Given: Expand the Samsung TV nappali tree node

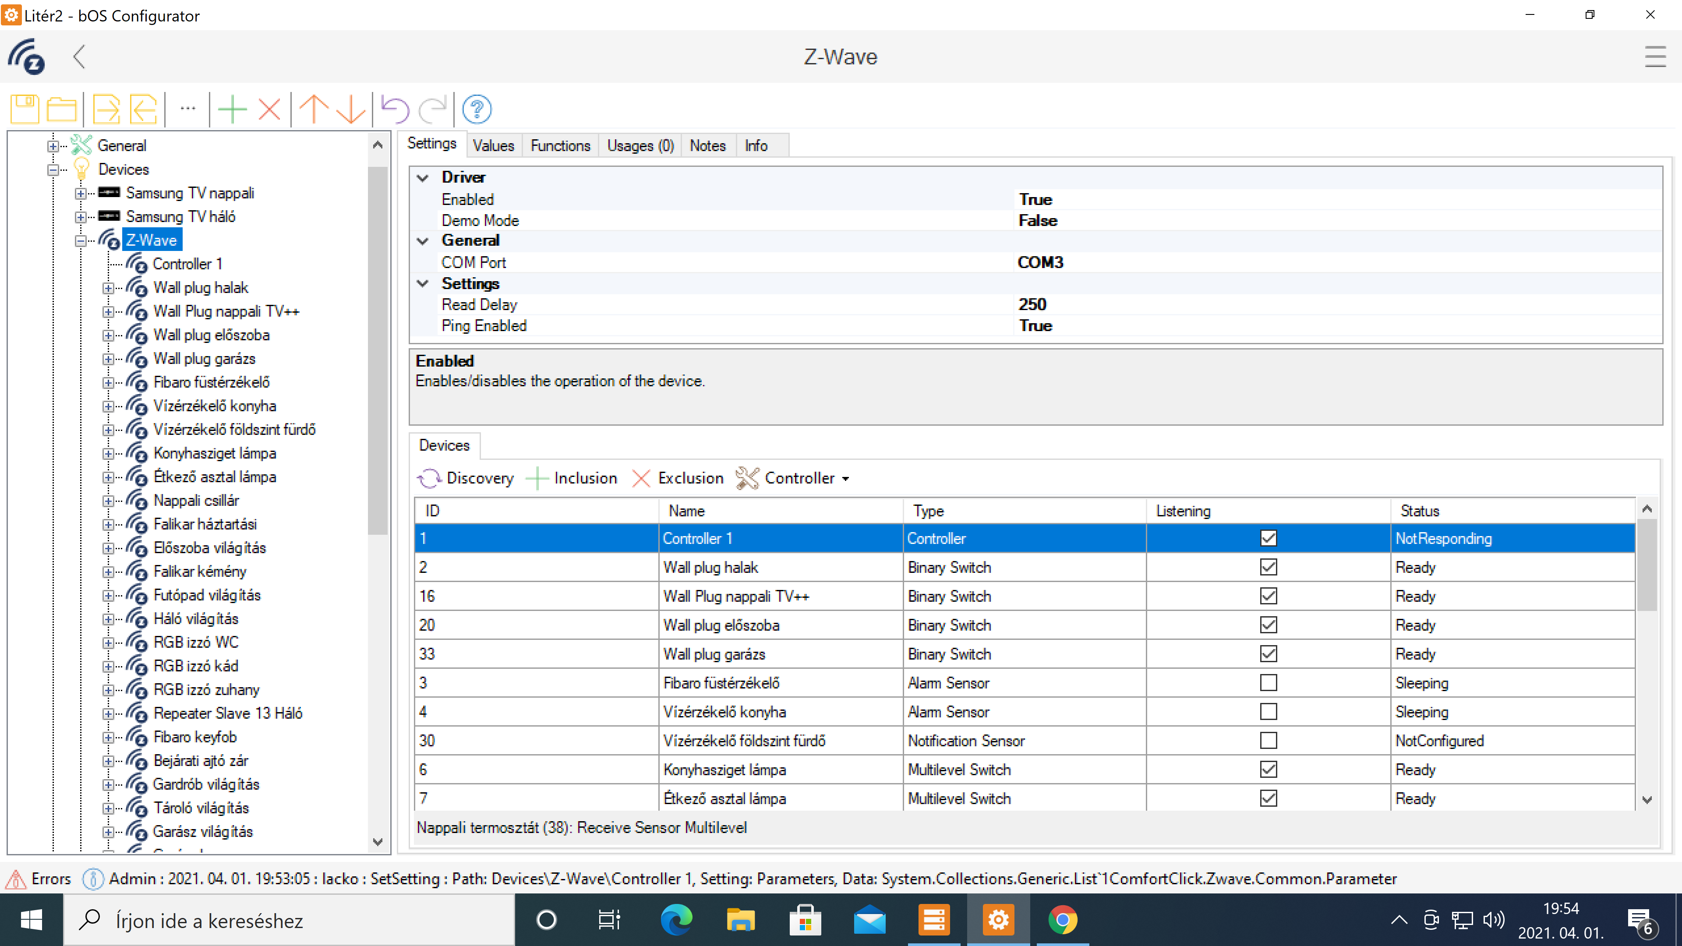Looking at the screenshot, I should coord(80,193).
